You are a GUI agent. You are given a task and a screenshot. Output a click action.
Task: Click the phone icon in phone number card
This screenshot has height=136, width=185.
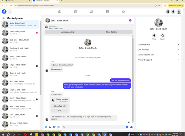pyautogui.click(x=53, y=100)
